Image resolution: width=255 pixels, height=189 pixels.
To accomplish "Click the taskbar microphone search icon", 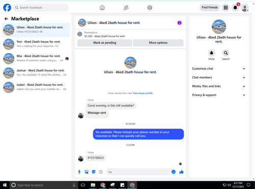I will pyautogui.click(x=74, y=185).
